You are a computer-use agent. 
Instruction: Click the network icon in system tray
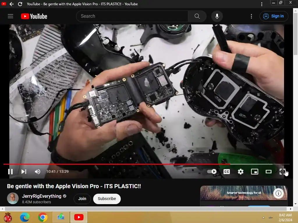click(271, 217)
